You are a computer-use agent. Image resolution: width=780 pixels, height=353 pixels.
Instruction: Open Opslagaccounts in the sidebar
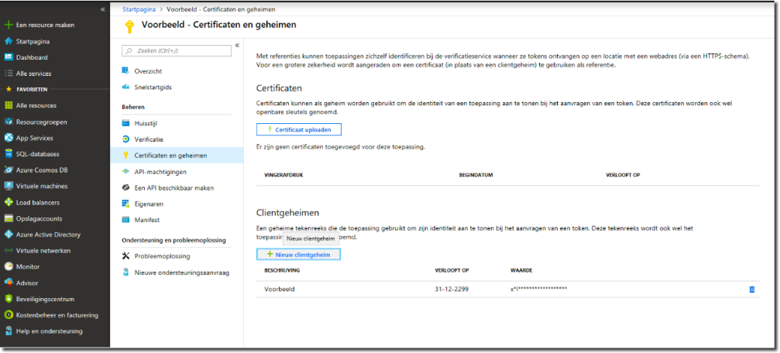click(39, 218)
